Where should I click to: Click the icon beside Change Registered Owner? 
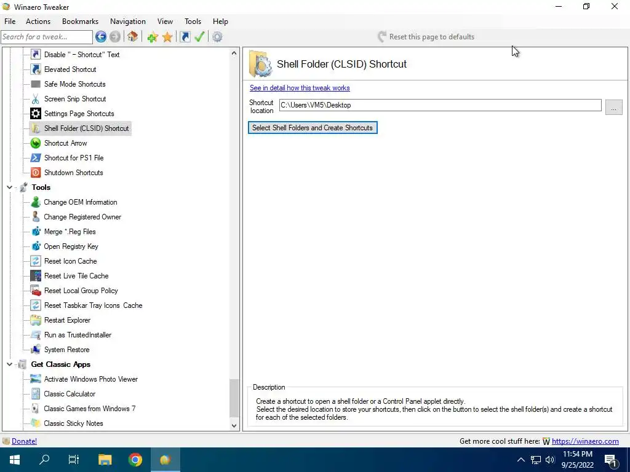pyautogui.click(x=36, y=217)
